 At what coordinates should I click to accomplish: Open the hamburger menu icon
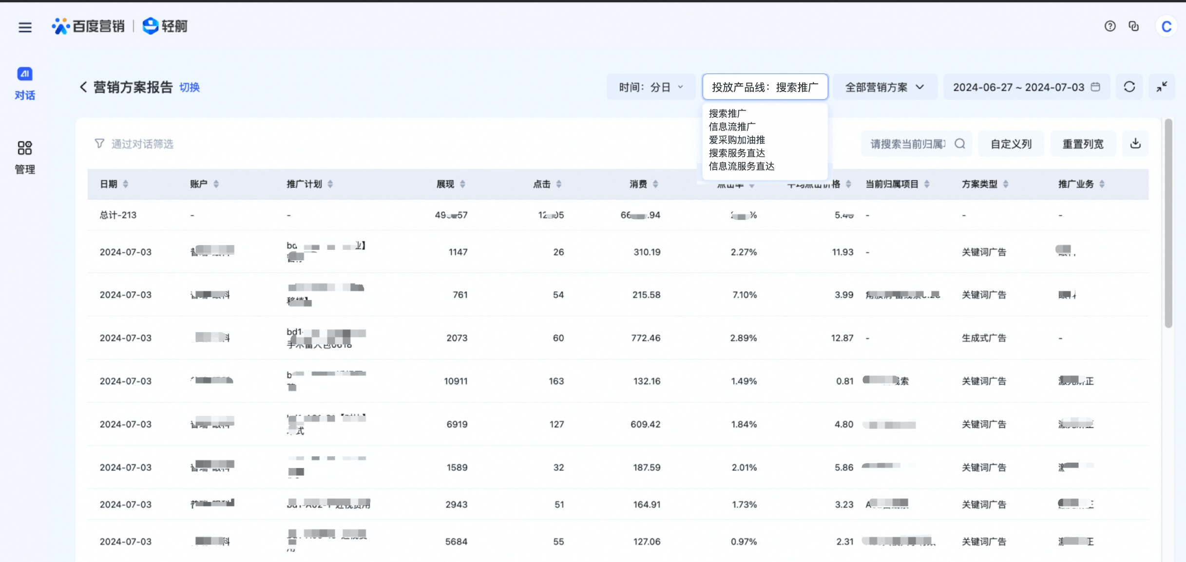[x=25, y=27]
